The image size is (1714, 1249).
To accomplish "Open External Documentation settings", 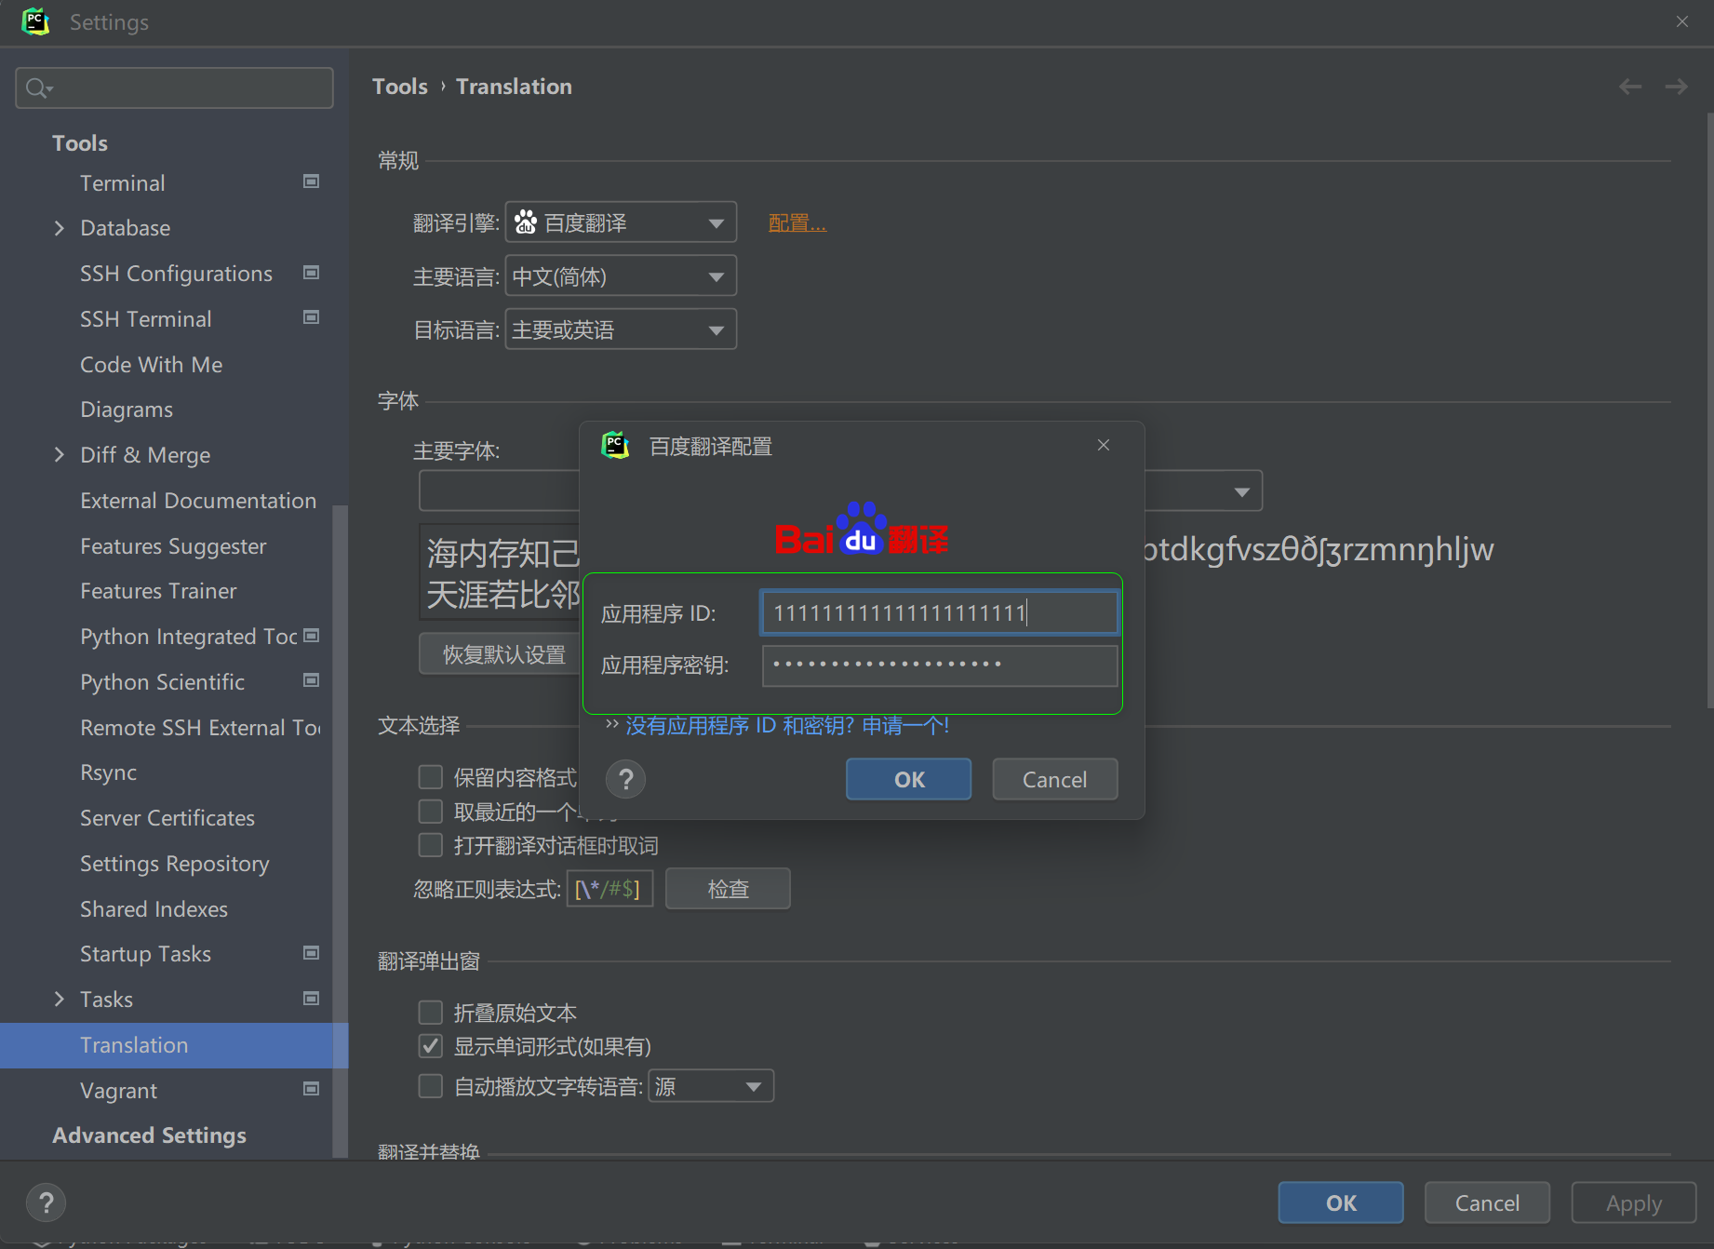I will 198,501.
